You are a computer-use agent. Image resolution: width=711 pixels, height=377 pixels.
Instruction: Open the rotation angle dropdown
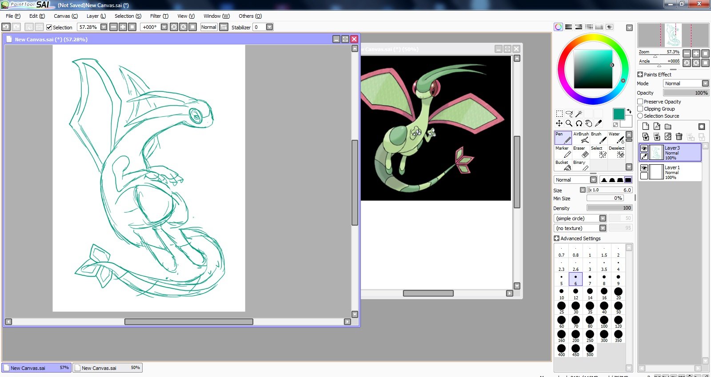[x=164, y=27]
